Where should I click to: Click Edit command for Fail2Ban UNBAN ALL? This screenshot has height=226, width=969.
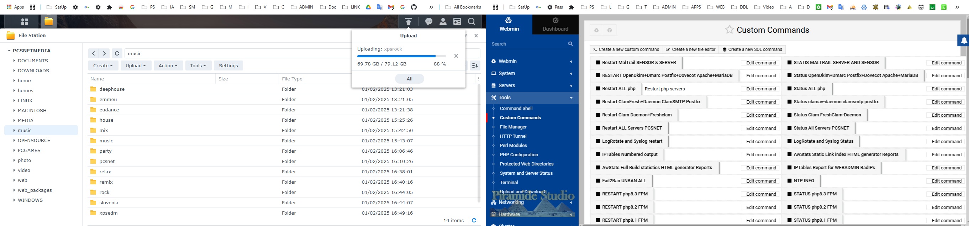[x=760, y=181]
